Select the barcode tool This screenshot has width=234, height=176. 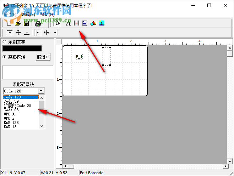(76, 23)
